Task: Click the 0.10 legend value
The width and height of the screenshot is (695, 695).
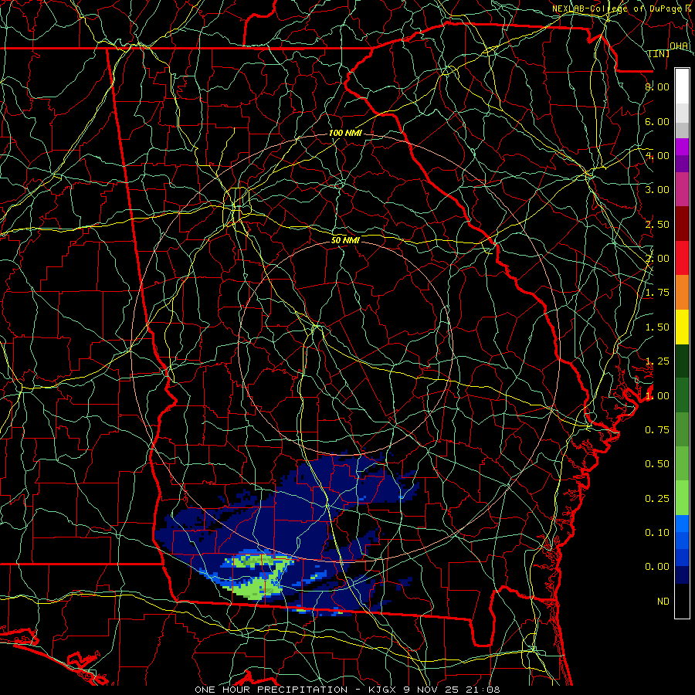Action: (x=657, y=533)
